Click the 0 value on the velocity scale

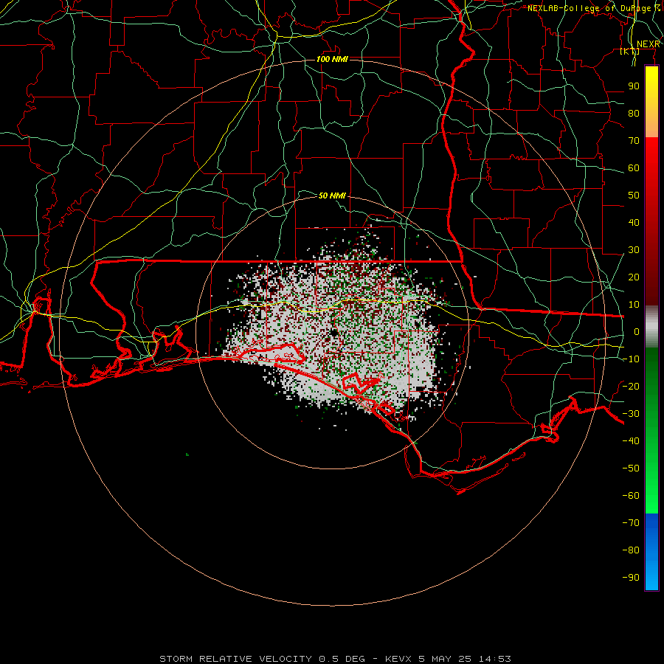point(637,332)
